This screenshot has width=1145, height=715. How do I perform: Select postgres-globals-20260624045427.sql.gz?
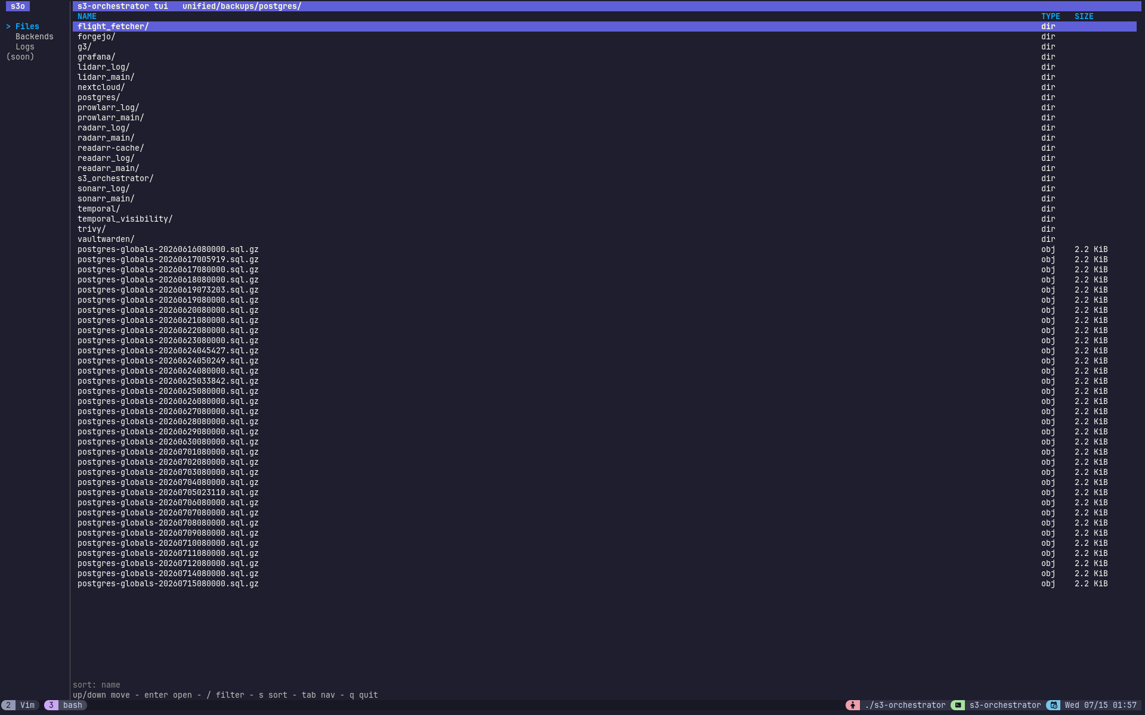click(x=604, y=350)
